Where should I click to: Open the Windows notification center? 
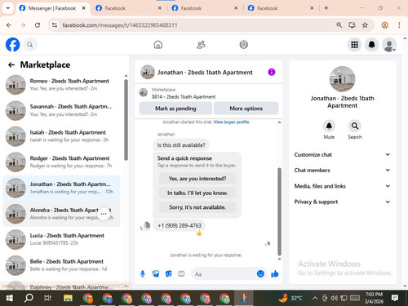click(395, 298)
